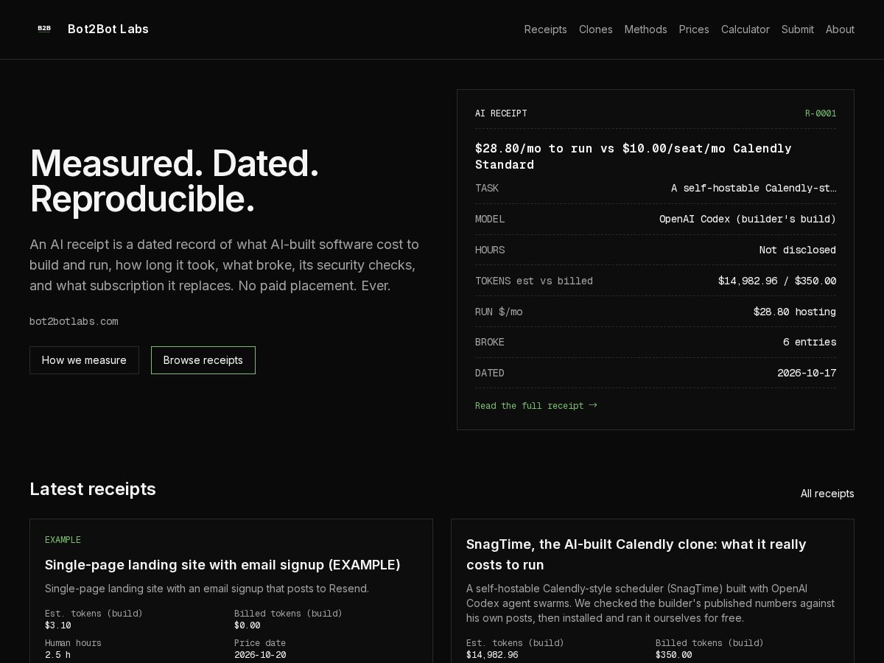Click the truncated A self-hostable Calendly task value
Image resolution: width=884 pixels, height=663 pixels.
pos(754,188)
